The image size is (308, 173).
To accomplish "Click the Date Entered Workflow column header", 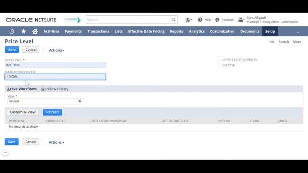I will [109, 121].
